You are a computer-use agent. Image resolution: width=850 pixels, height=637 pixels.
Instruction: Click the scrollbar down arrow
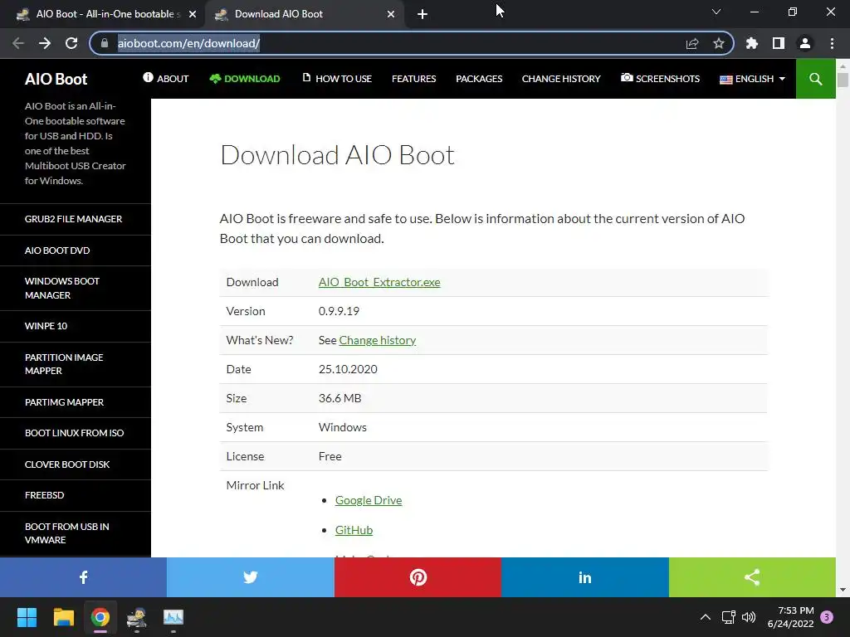[x=843, y=590]
